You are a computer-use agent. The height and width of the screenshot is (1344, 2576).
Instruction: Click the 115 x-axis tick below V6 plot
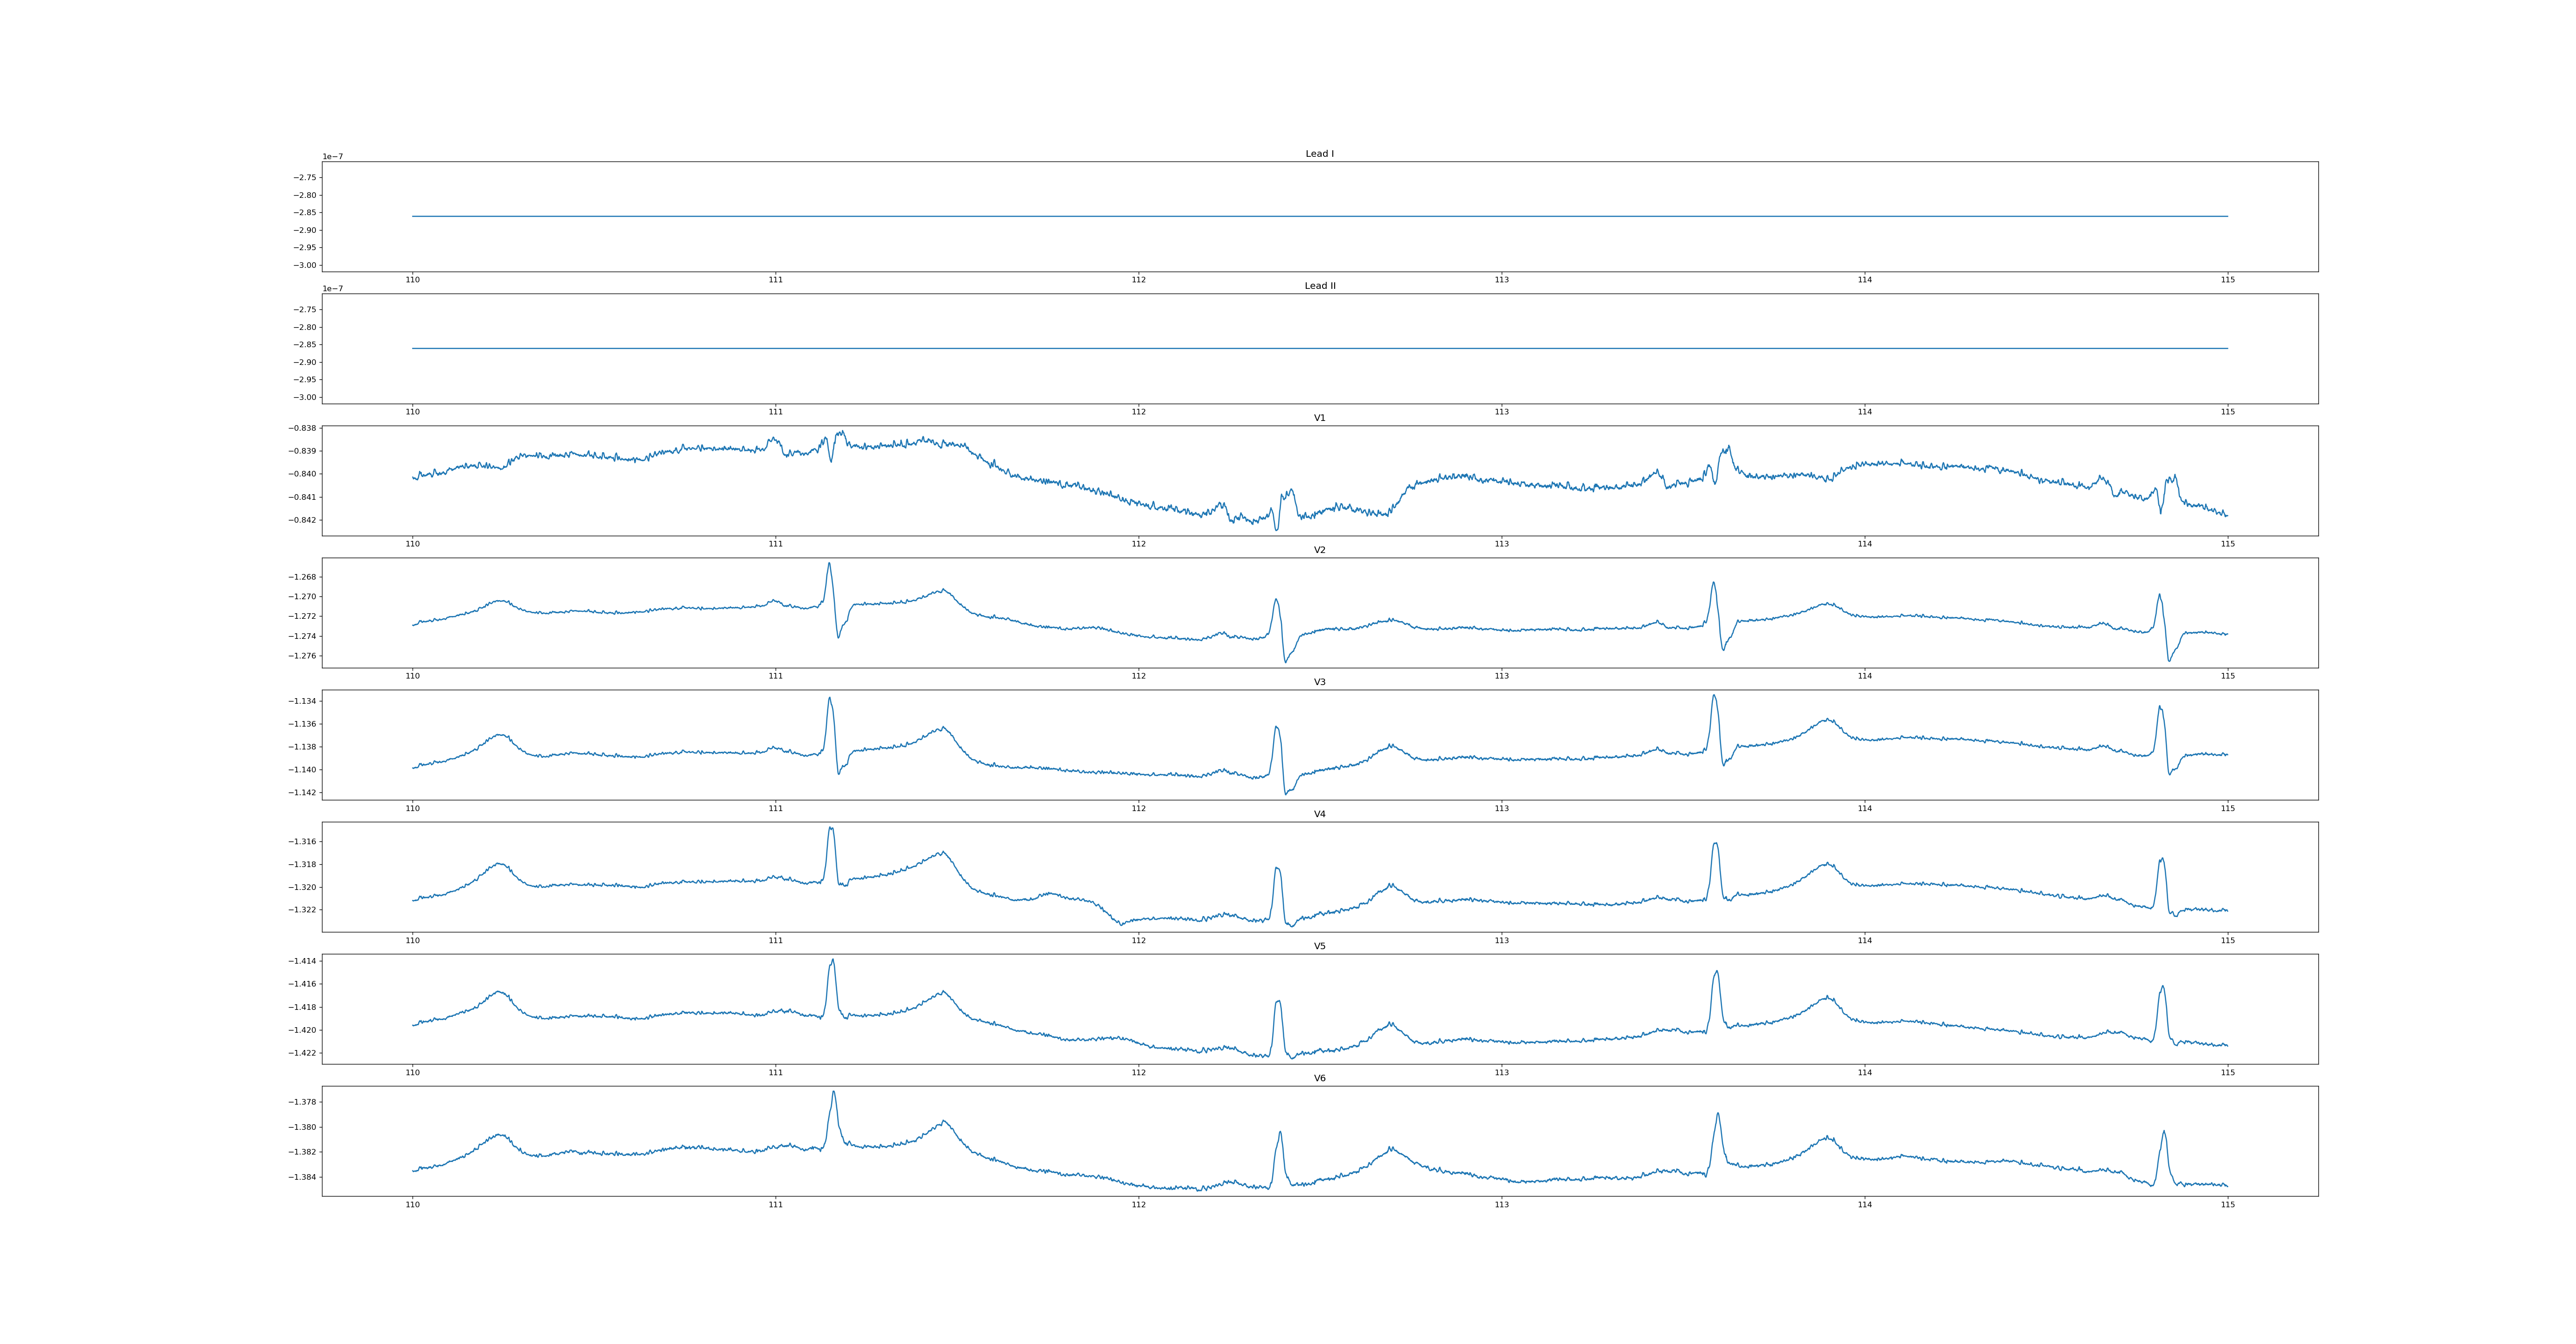coord(2227,1205)
